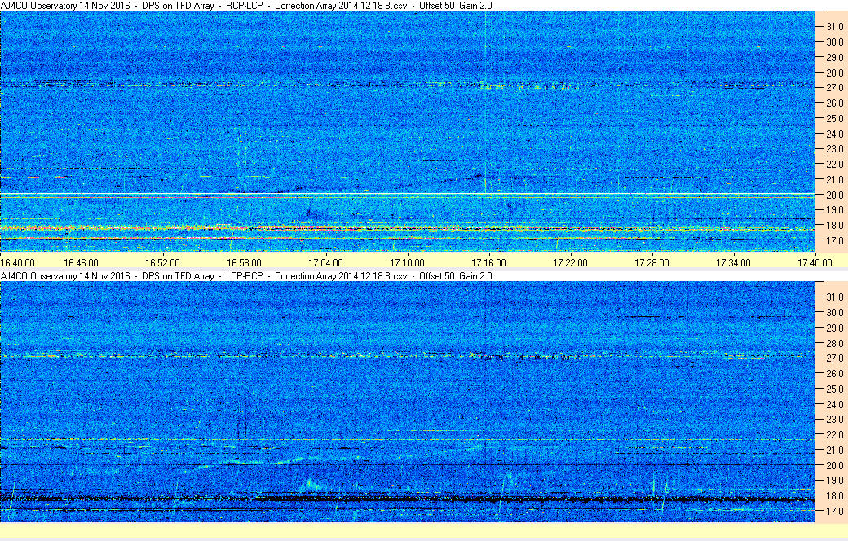Click the LCP-RCP label in the lower title
Viewport: 848px width, 541px height.
[245, 275]
